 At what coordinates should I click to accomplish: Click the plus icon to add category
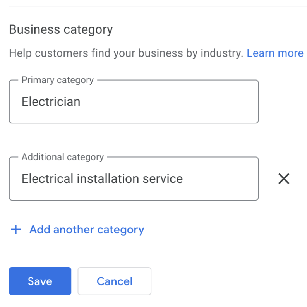click(x=15, y=230)
